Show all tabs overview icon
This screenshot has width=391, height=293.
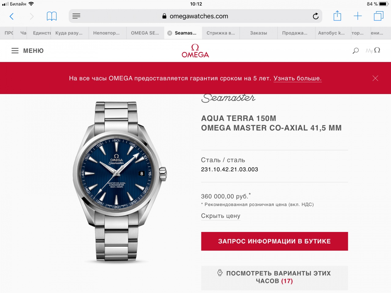[378, 16]
